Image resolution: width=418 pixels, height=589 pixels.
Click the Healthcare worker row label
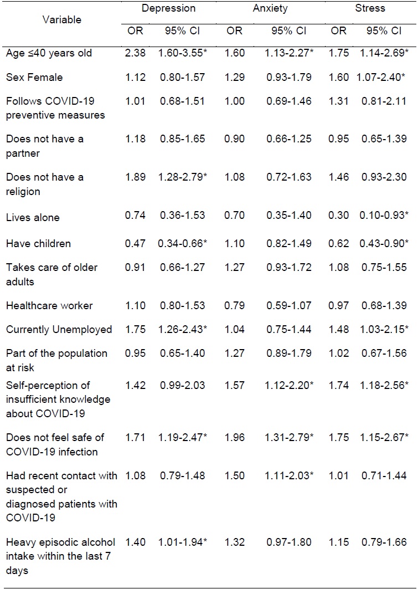coord(49,305)
